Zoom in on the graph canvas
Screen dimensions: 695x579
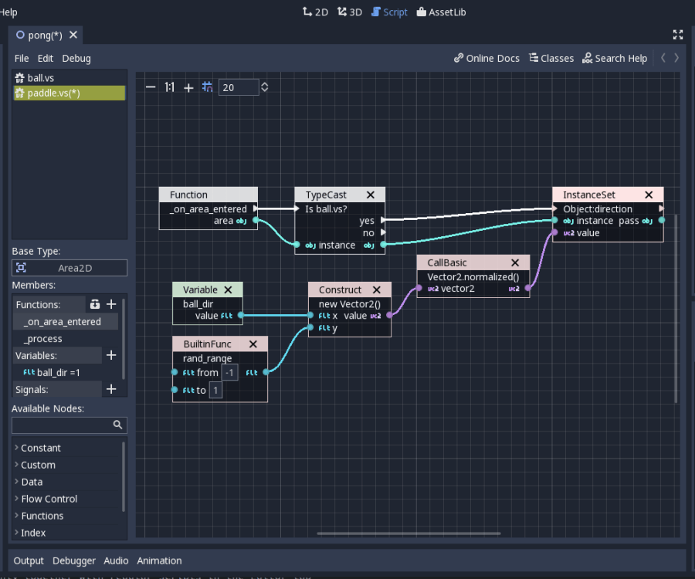(188, 87)
